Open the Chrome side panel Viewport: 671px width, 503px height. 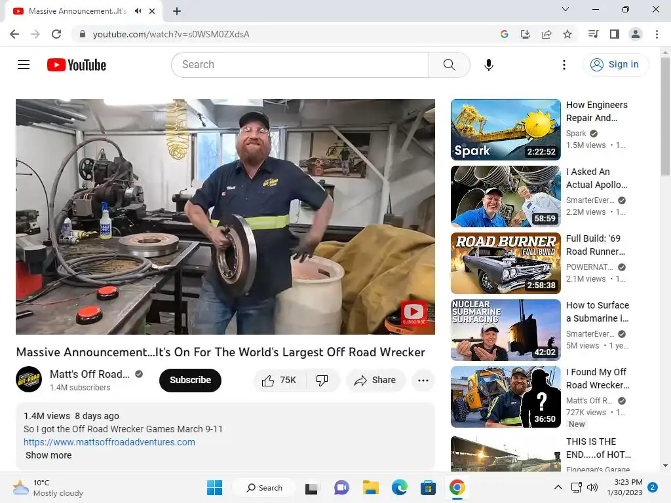point(615,34)
